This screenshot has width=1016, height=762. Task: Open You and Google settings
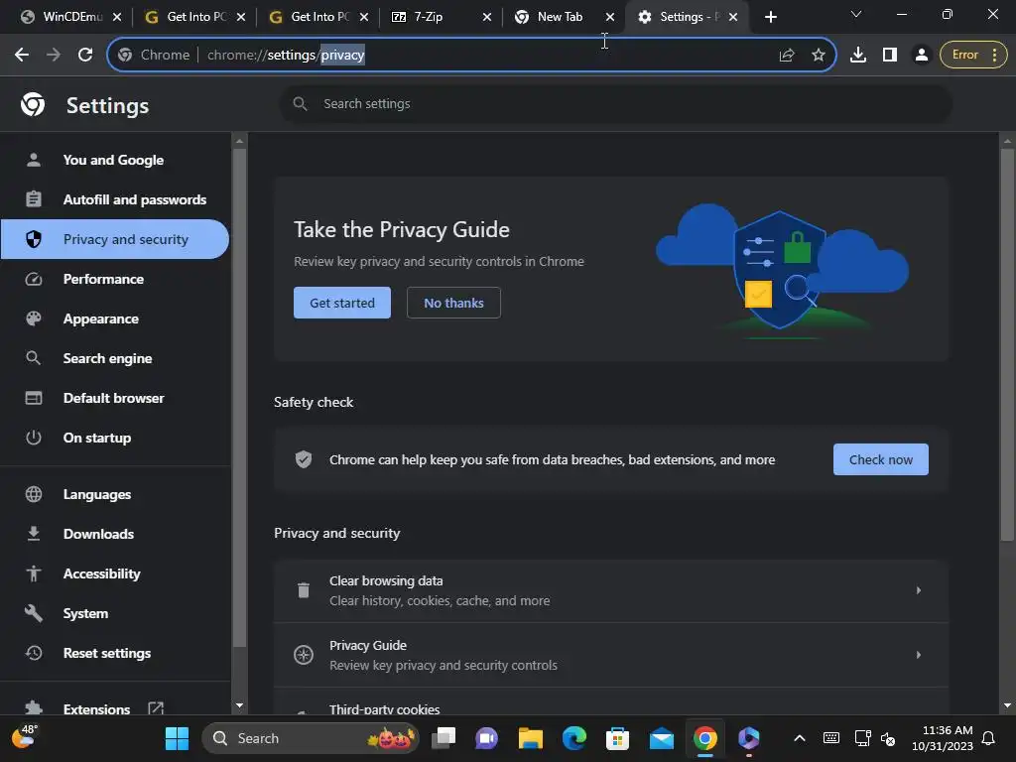pos(114,160)
